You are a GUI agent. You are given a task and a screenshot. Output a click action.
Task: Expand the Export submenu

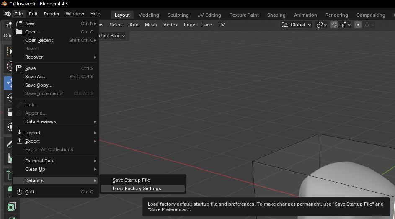pos(55,141)
